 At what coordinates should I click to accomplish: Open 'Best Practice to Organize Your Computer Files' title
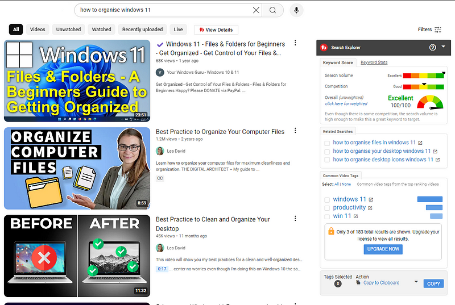click(220, 132)
